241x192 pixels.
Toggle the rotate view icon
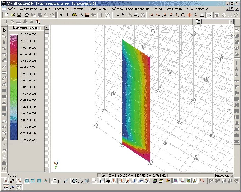(x=209, y=15)
